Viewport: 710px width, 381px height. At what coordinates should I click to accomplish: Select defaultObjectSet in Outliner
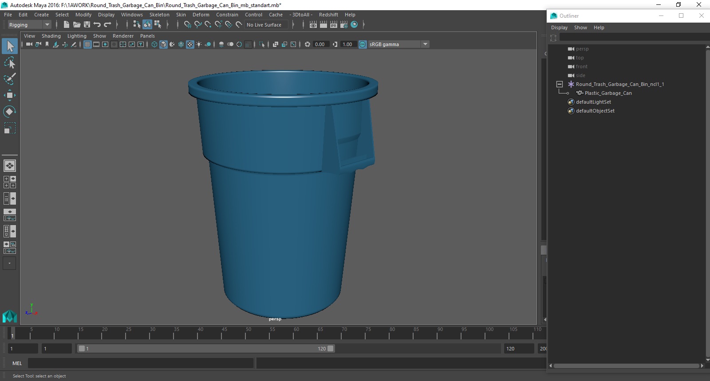pos(595,111)
